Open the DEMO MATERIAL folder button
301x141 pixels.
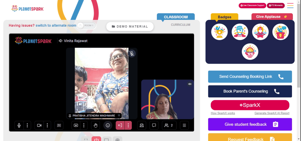(130, 26)
